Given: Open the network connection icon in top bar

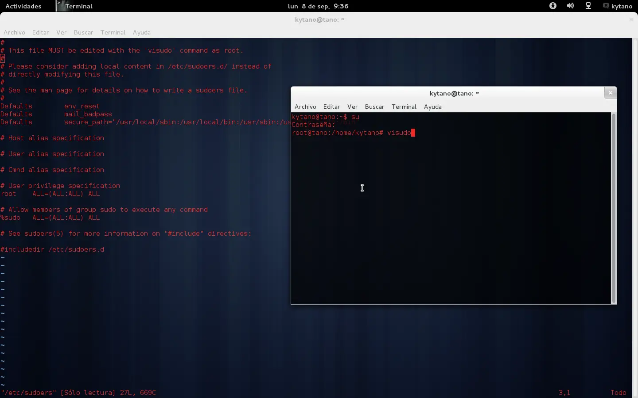Looking at the screenshot, I should [588, 6].
